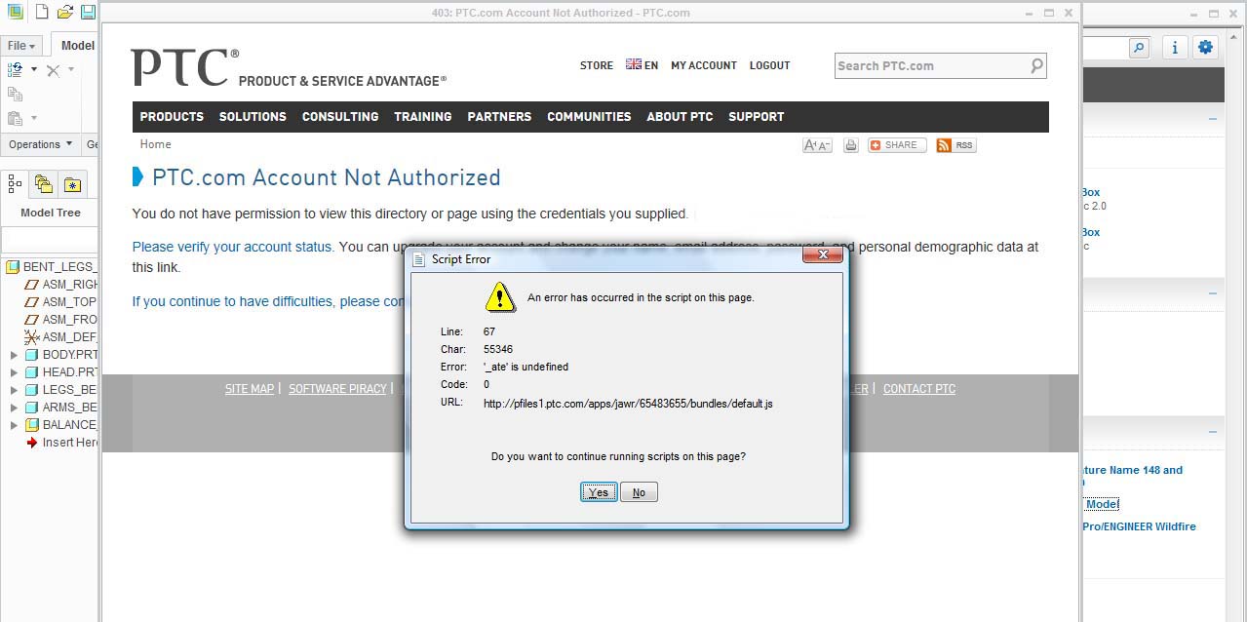Select ASM_FRONT datum plane in model tree
Image resolution: width=1247 pixels, height=622 pixels.
60,319
